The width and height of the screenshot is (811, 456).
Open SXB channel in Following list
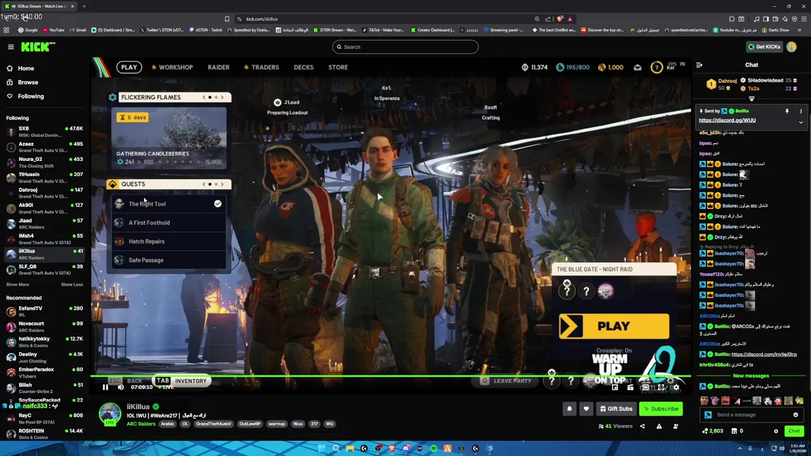[x=44, y=131]
